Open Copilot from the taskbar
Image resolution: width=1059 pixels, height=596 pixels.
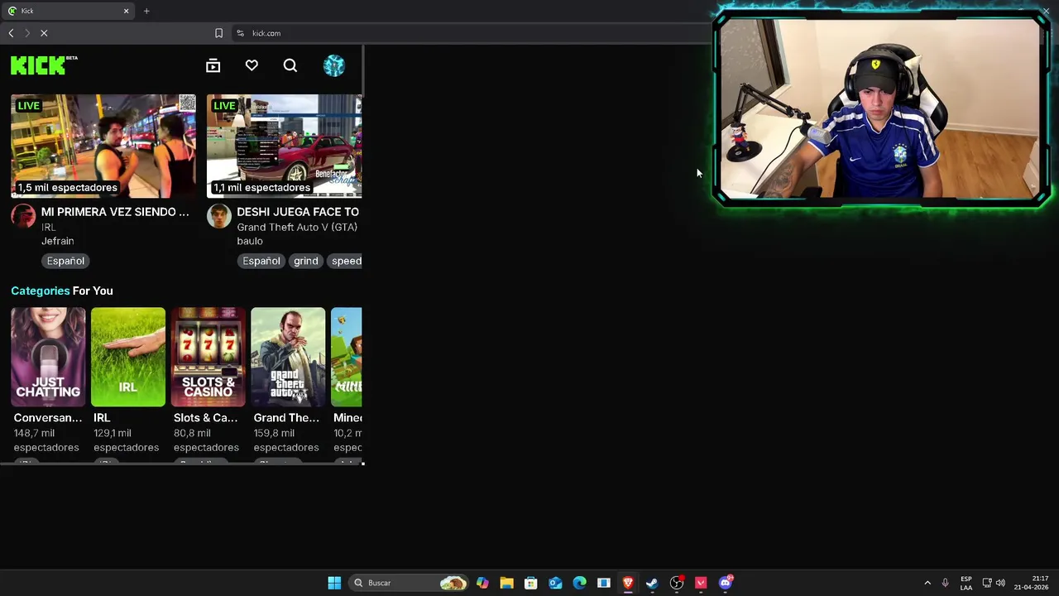482,583
